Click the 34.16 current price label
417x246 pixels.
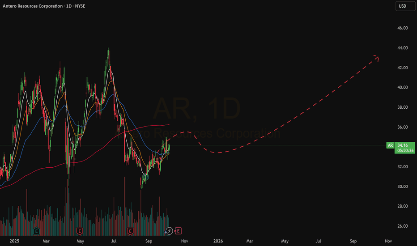pos(402,145)
